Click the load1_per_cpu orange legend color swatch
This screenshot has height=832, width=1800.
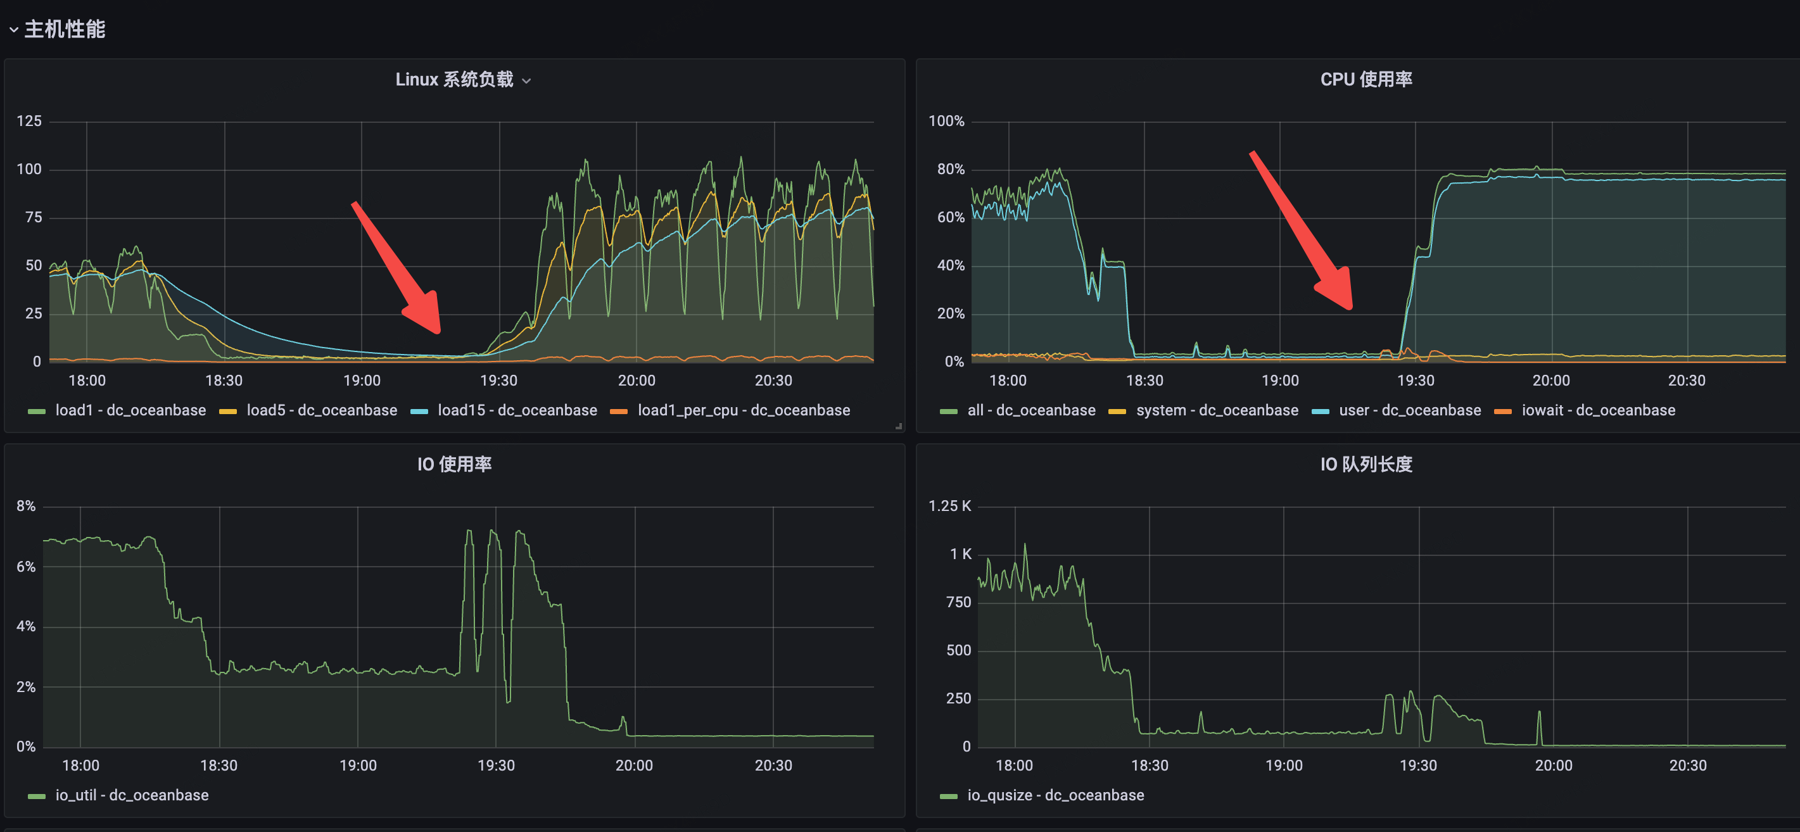click(x=618, y=412)
